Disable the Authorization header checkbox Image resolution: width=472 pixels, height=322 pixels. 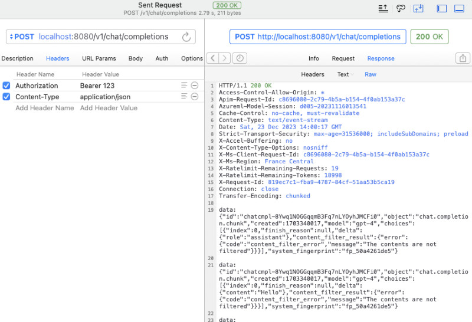click(6, 86)
